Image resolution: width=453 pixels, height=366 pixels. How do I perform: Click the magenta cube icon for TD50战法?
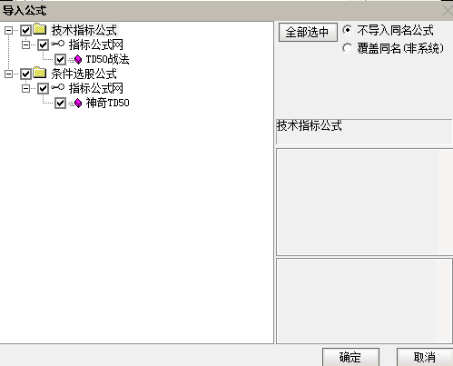coord(78,59)
